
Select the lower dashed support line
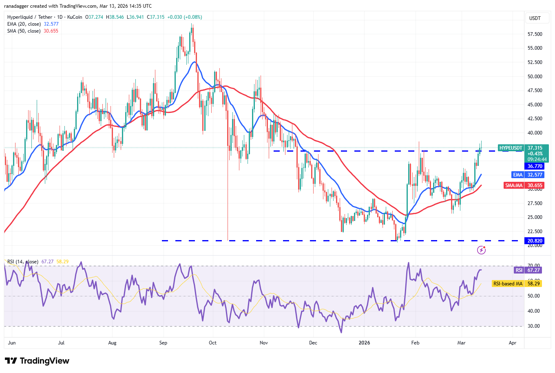[285, 241]
